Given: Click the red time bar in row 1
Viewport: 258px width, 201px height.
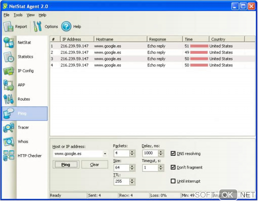Looking at the screenshot, I should click(x=199, y=46).
